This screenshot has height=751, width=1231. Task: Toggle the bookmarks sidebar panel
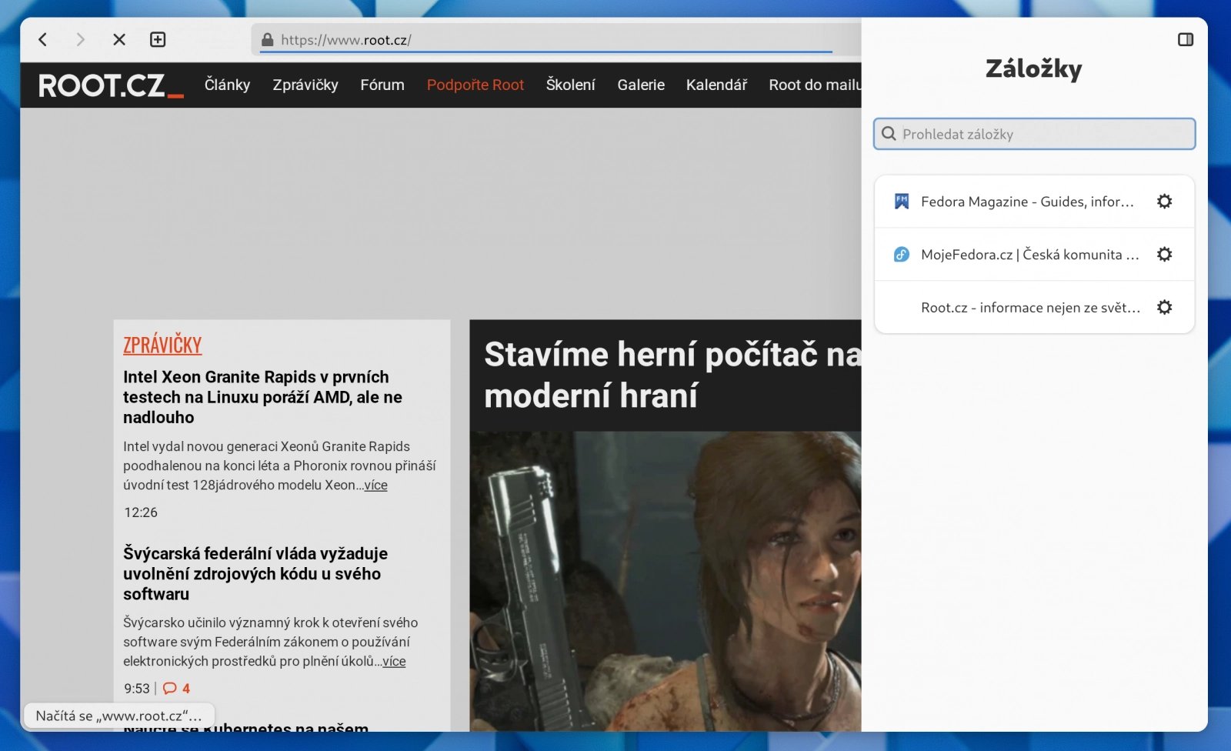pyautogui.click(x=1186, y=39)
